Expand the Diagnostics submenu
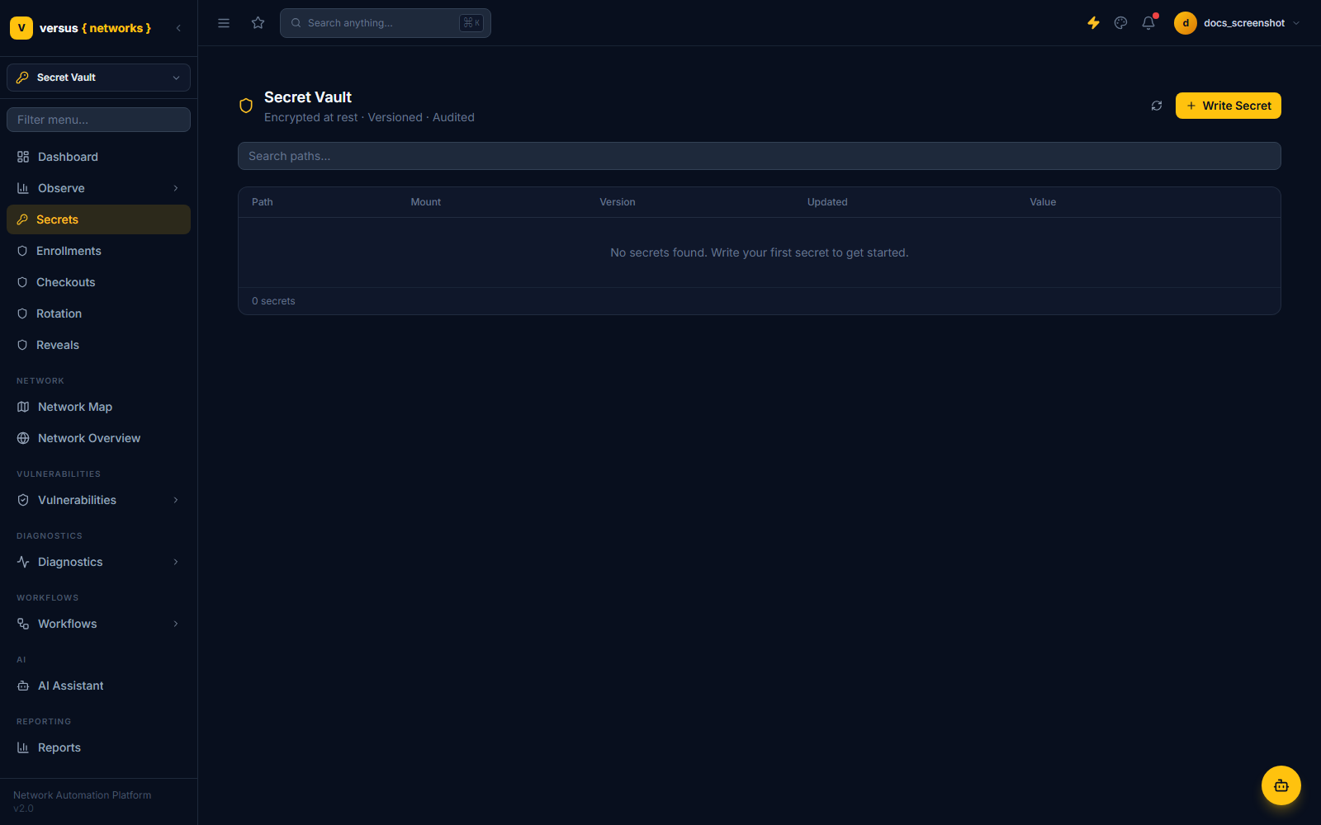The width and height of the screenshot is (1321, 825). 98,562
